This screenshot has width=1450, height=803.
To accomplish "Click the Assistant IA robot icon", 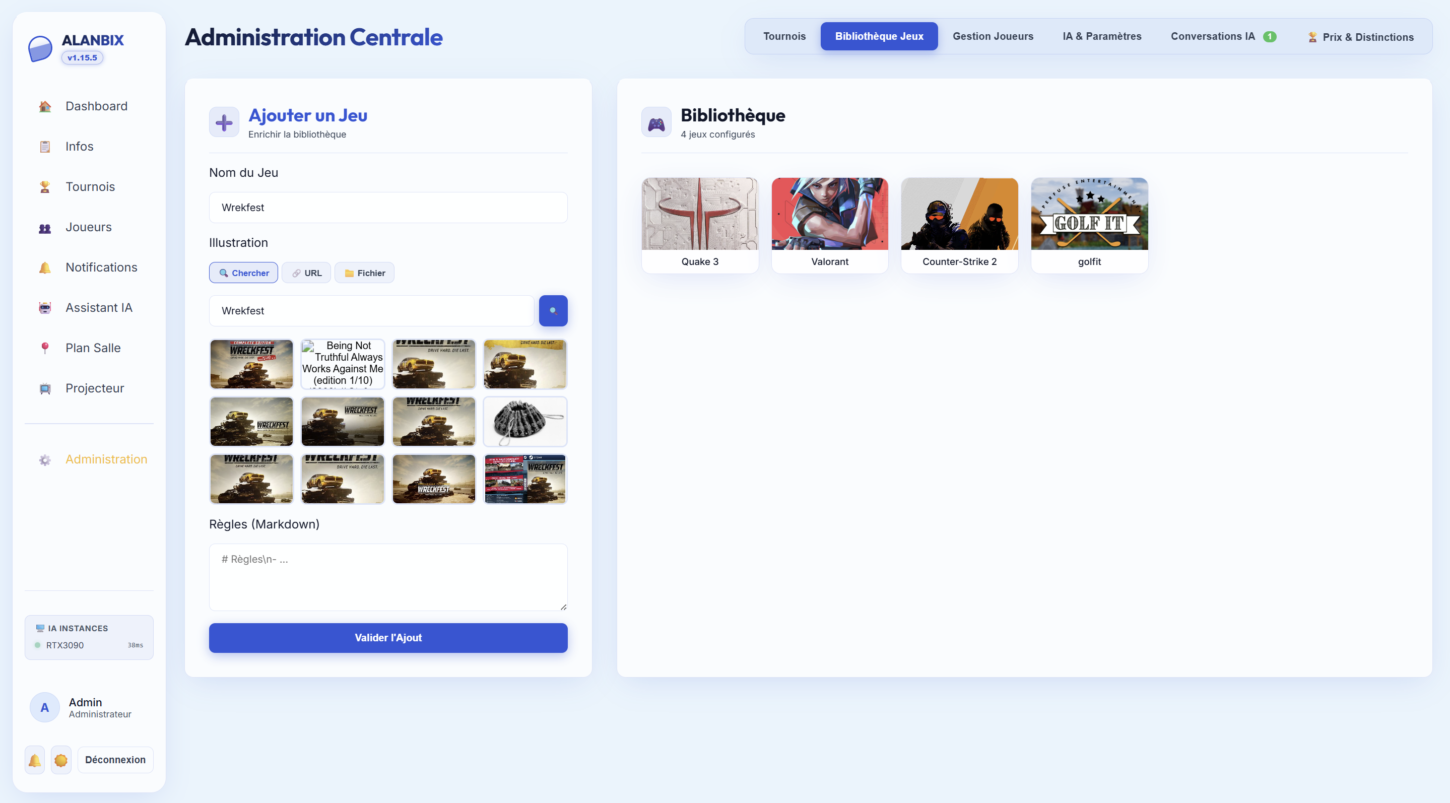I will pos(45,308).
